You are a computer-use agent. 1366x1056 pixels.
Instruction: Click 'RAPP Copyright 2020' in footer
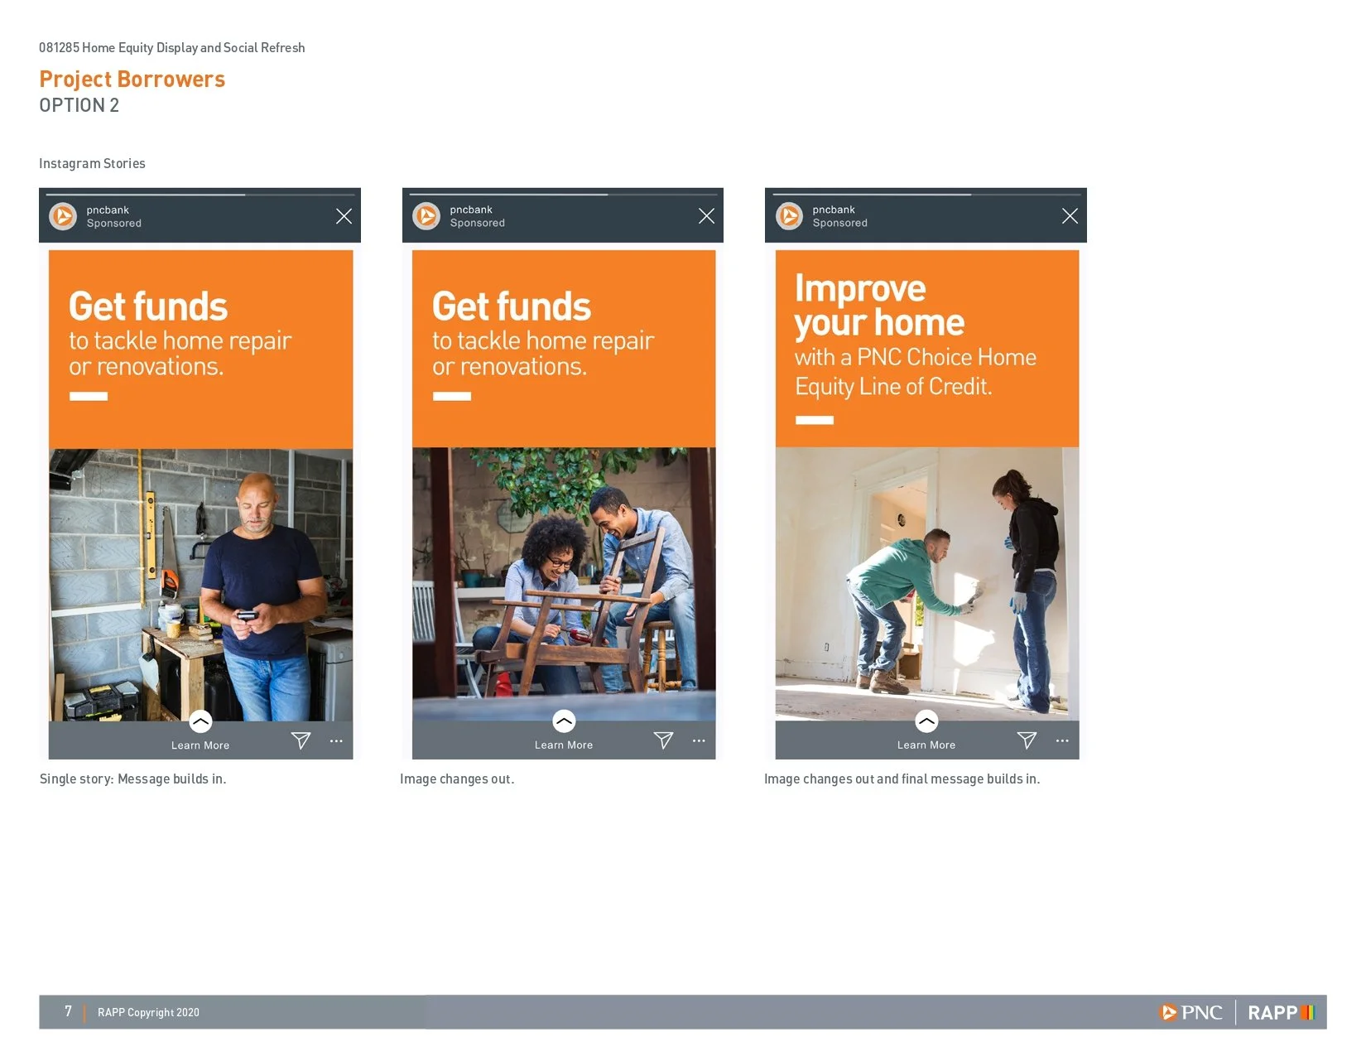tap(148, 1012)
